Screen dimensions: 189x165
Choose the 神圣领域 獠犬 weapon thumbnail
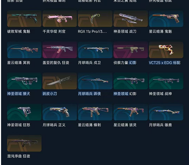click(24, 81)
